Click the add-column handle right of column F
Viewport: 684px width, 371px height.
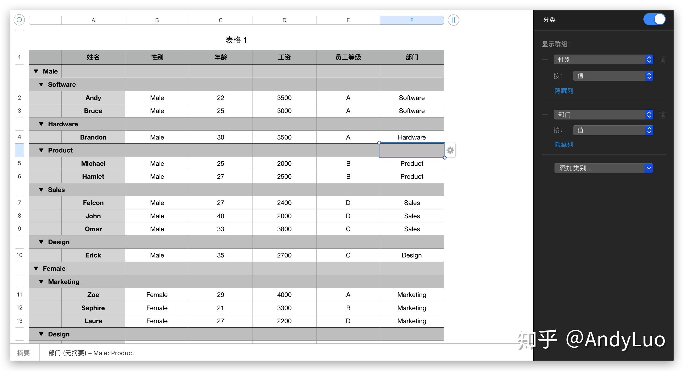pyautogui.click(x=453, y=20)
